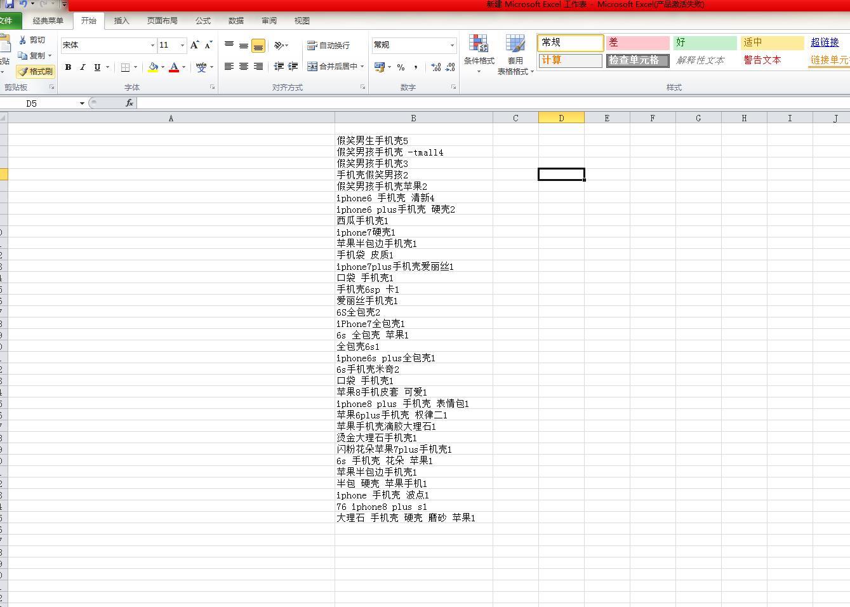Image resolution: width=850 pixels, height=607 pixels.
Task: Switch to the Insert (插入) tab
Action: (121, 21)
